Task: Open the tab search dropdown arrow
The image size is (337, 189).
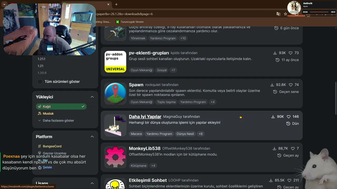Action: [4, 4]
